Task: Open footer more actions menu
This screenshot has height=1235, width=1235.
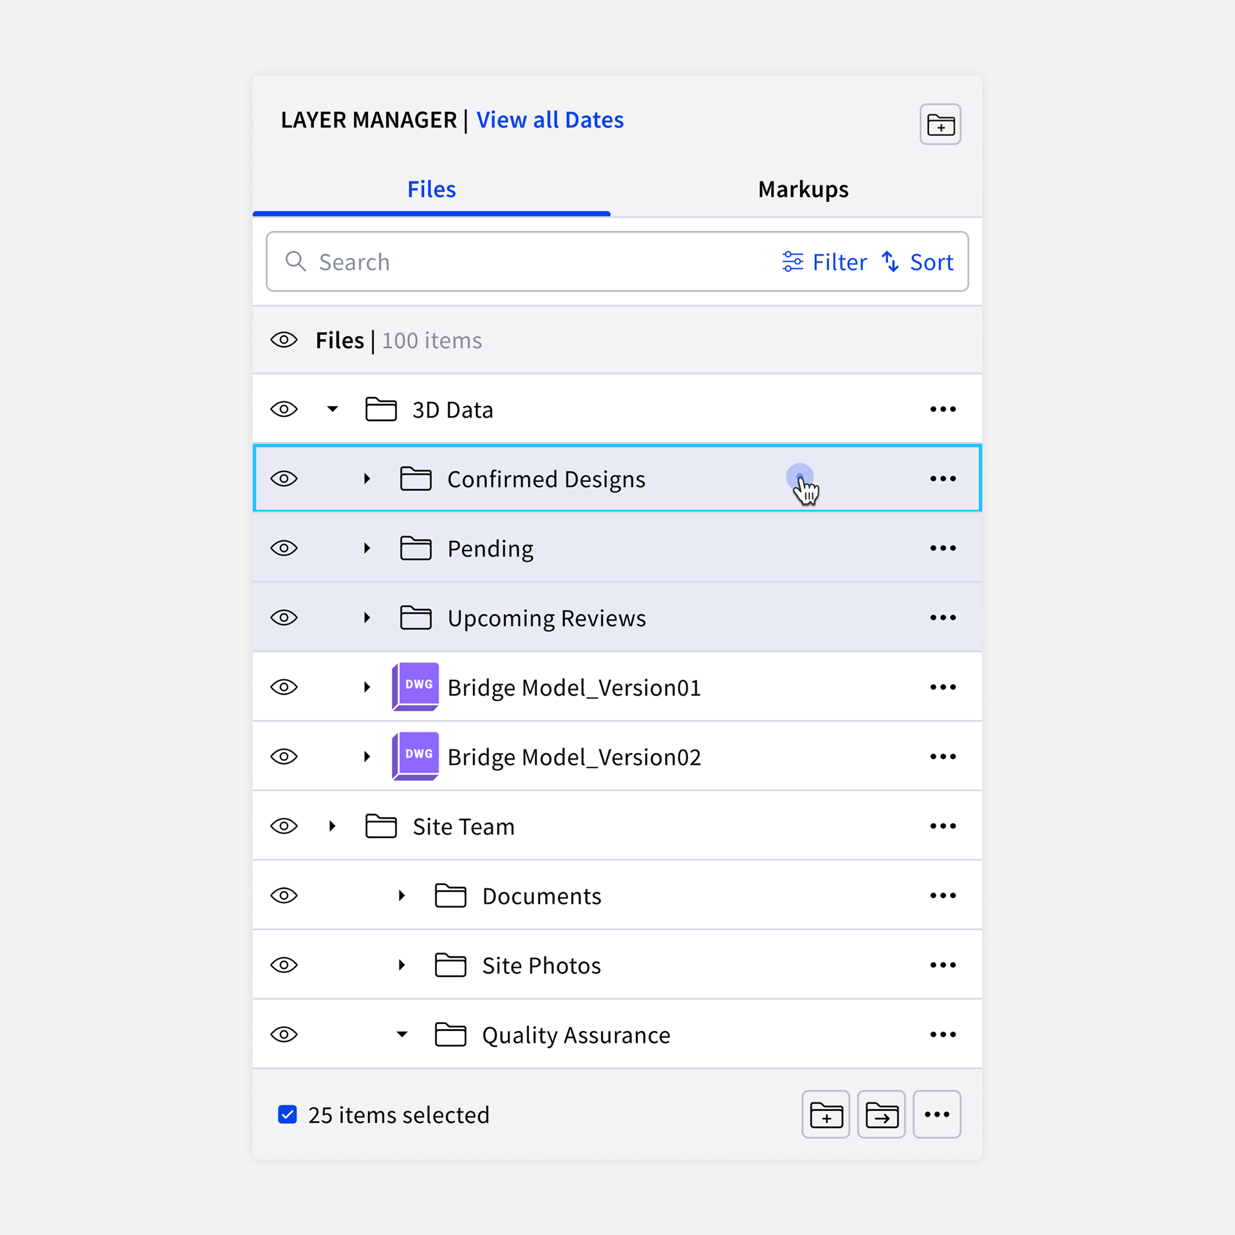Action: 937,1114
